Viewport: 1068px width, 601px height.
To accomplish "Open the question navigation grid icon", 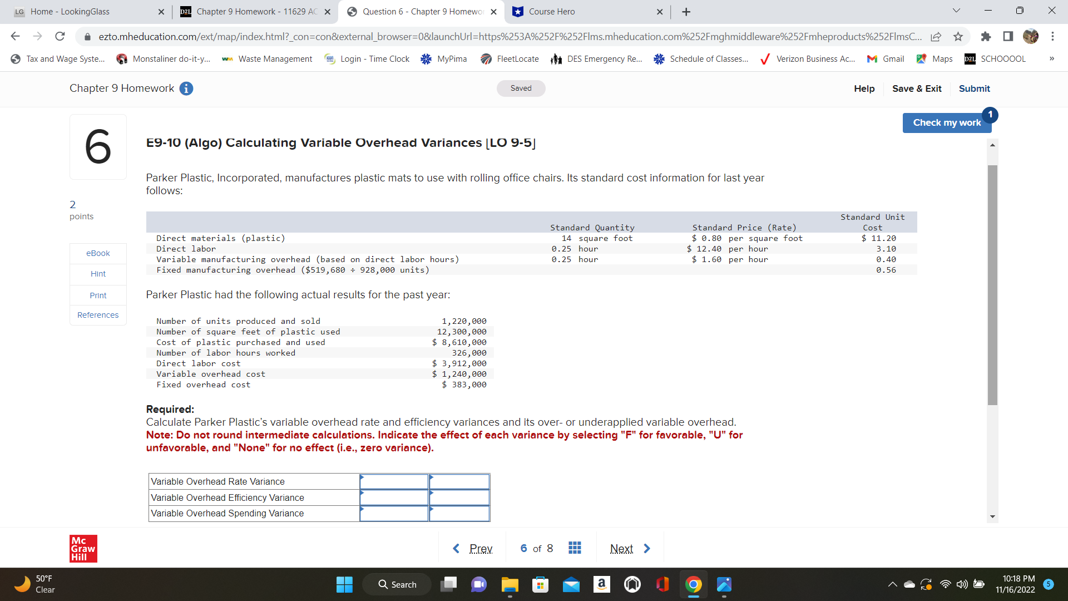I will pyautogui.click(x=575, y=548).
